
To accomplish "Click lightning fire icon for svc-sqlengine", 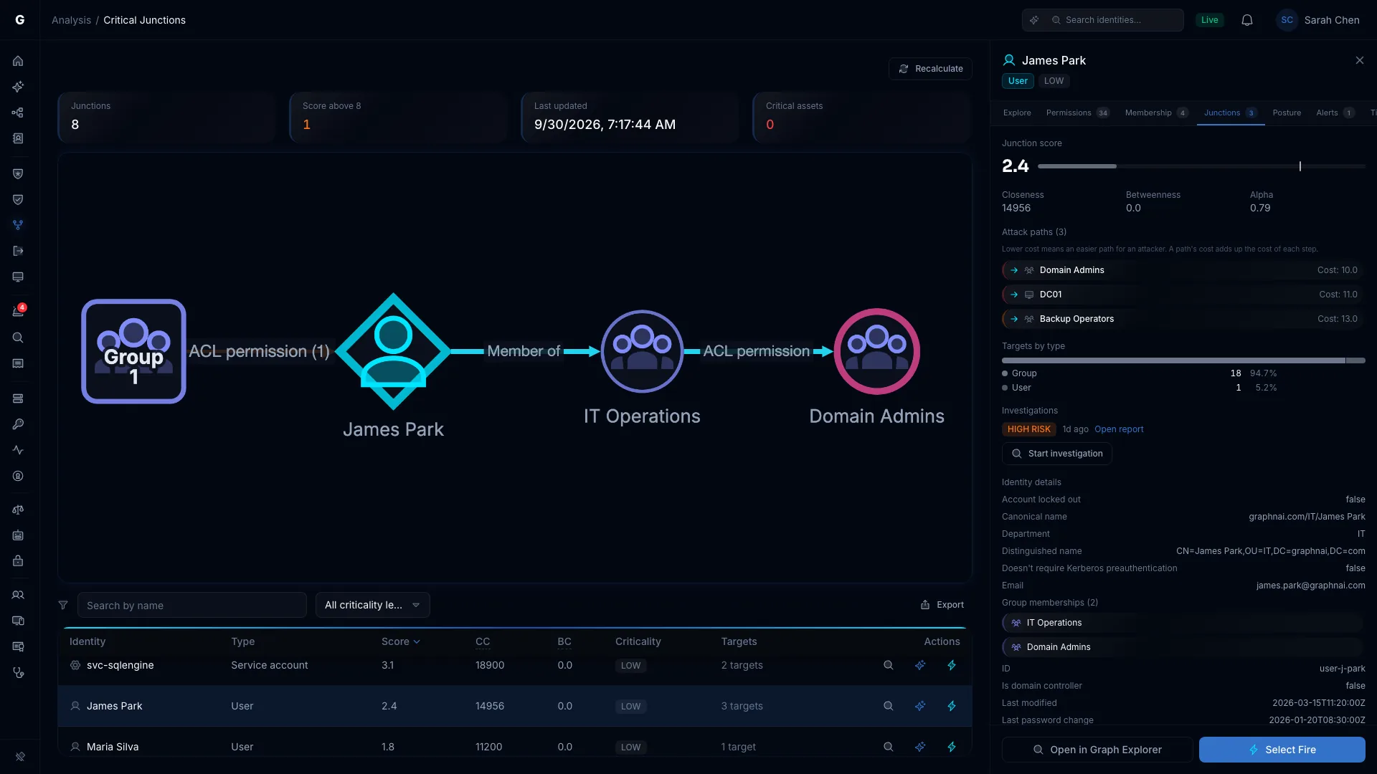I will (952, 665).
